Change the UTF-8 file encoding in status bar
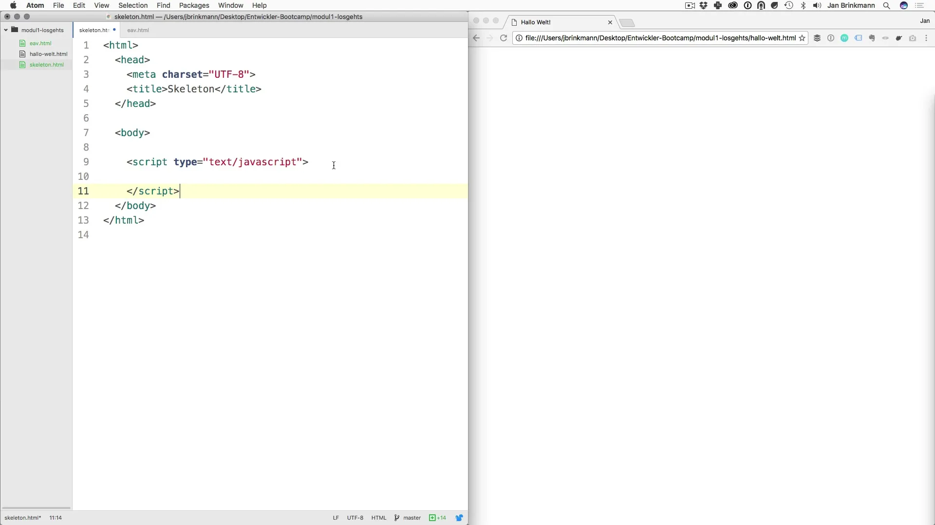The height and width of the screenshot is (525, 935). [x=355, y=518]
